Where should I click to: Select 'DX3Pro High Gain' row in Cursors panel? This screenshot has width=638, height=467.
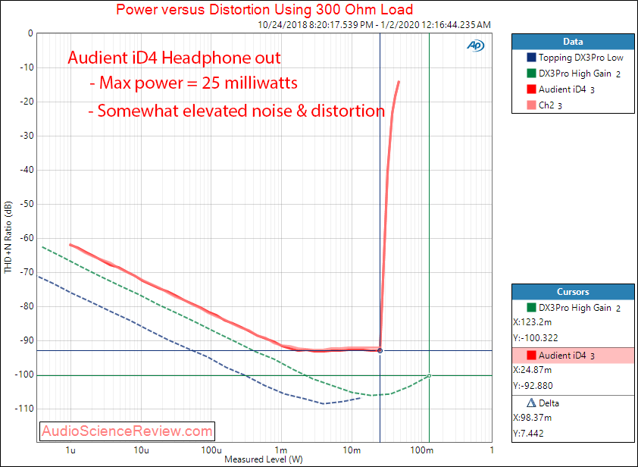[x=573, y=308]
